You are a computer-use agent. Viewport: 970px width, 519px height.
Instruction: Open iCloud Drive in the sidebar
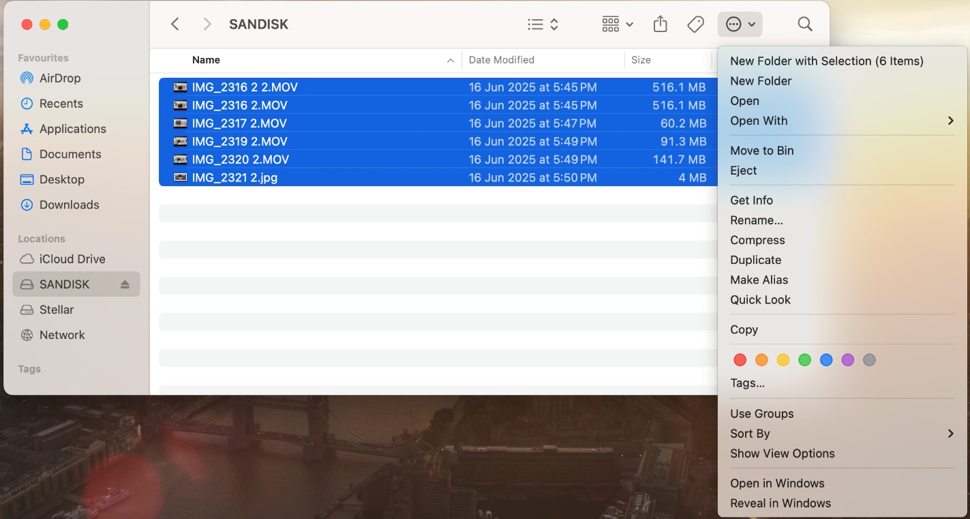[x=72, y=259]
